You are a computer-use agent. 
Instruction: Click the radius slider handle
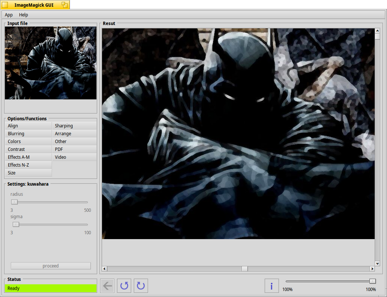point(14,202)
